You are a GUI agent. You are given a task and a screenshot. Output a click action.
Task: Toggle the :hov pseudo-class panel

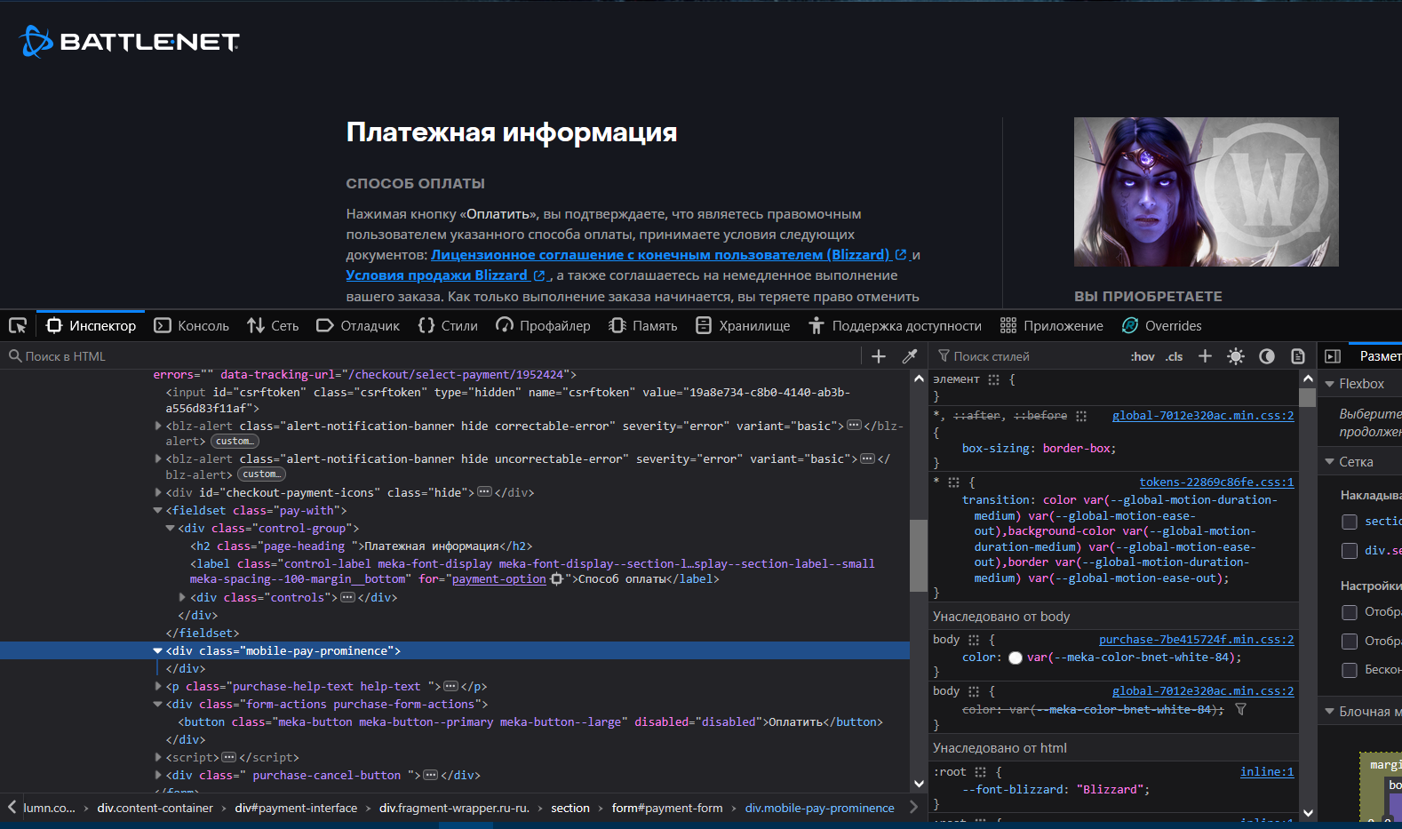(1143, 356)
